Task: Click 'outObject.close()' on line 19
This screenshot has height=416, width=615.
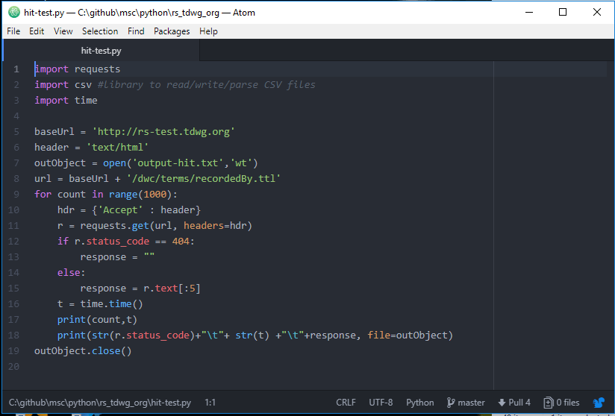Action: point(83,351)
